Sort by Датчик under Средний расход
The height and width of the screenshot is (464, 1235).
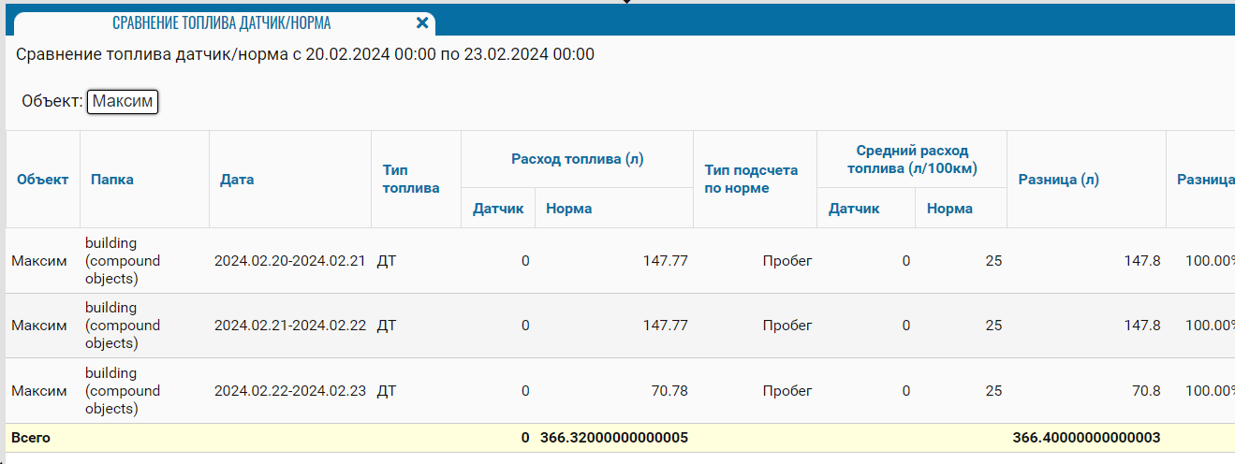pyautogui.click(x=854, y=209)
